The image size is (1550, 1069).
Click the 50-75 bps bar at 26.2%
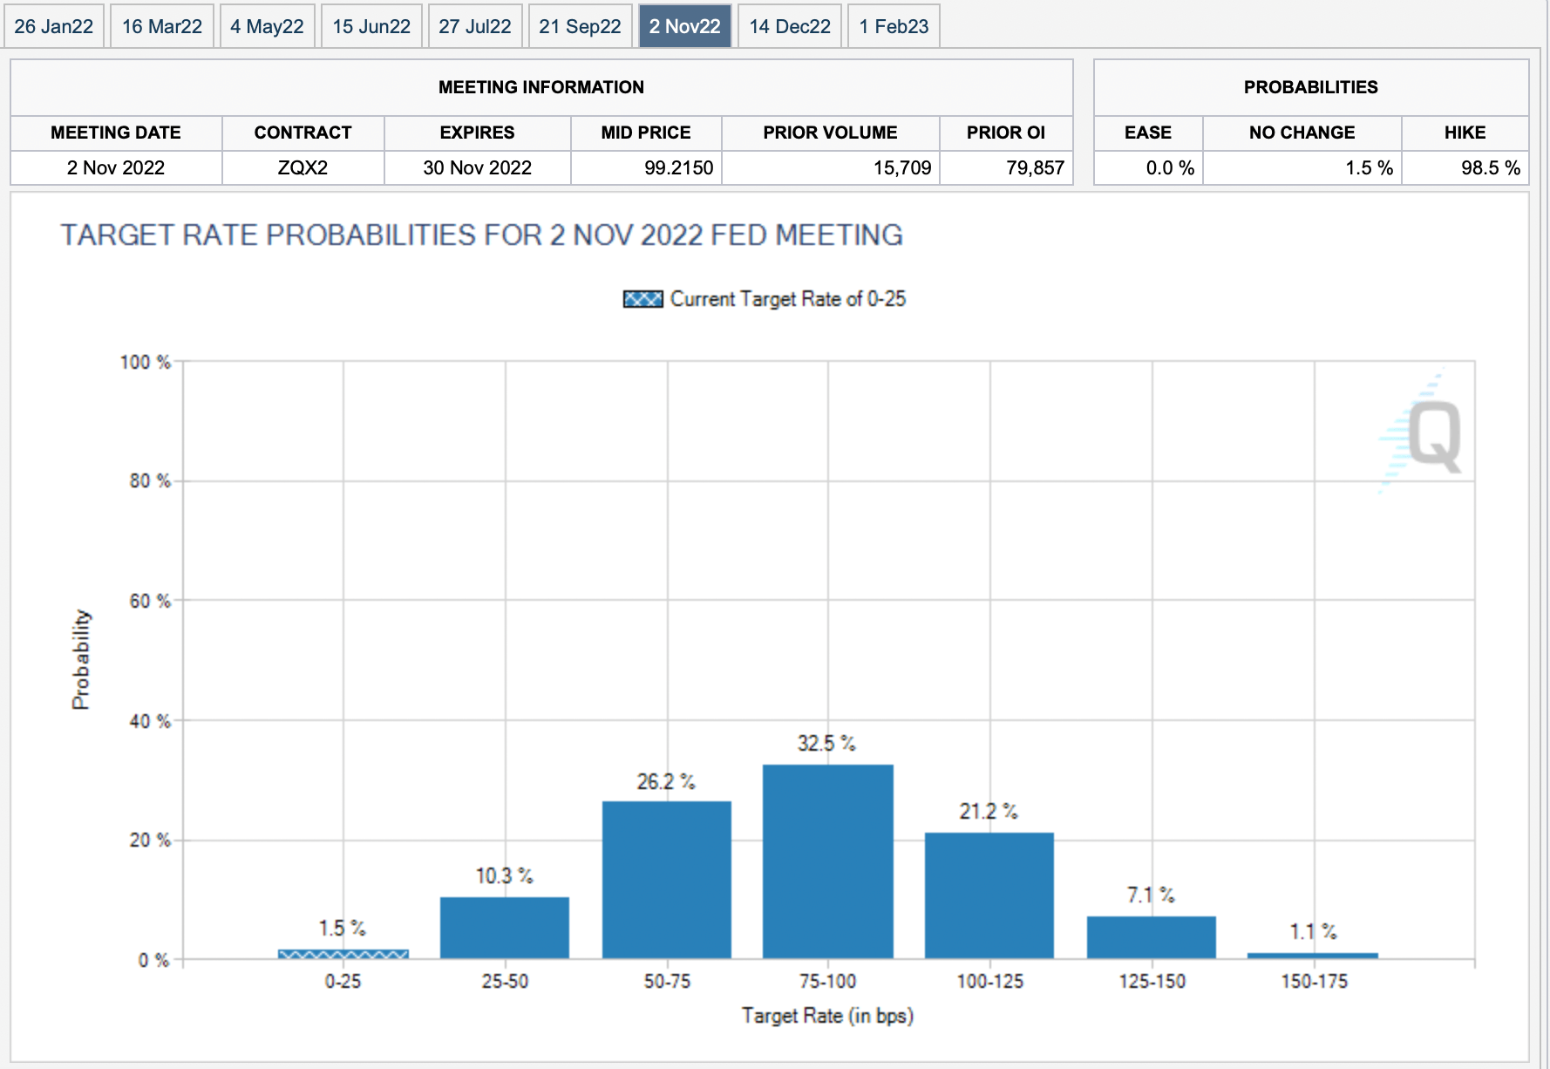point(667,880)
